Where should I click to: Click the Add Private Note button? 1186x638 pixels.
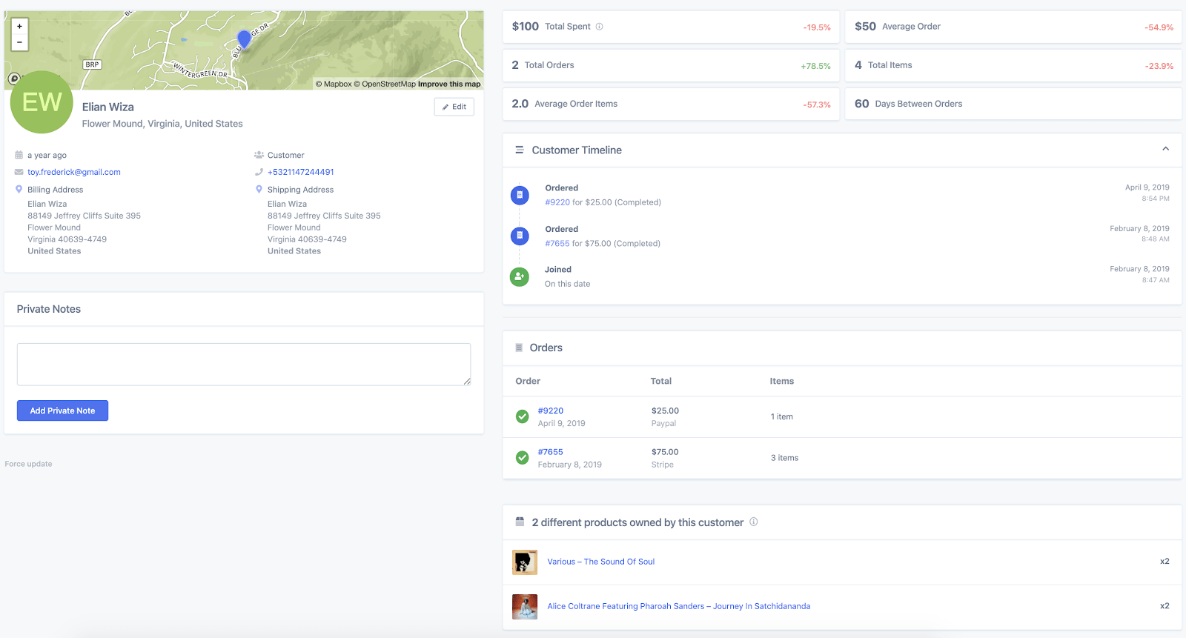62,411
